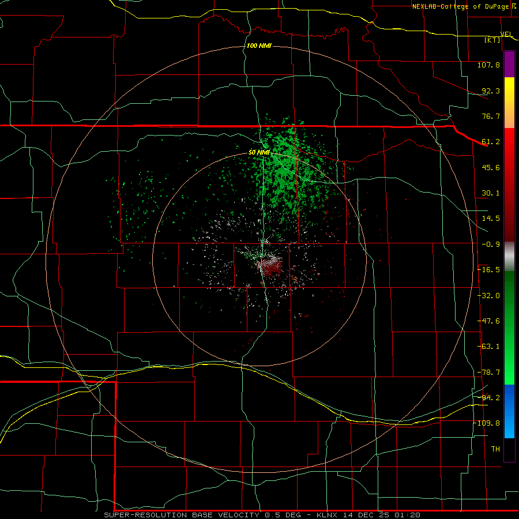Click the NEXLAB-College of DuPage label
This screenshot has width=519, height=519.
460,6
